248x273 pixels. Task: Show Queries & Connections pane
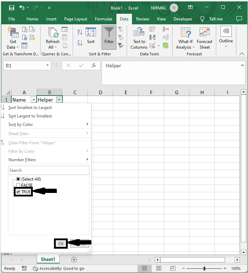click(x=65, y=29)
